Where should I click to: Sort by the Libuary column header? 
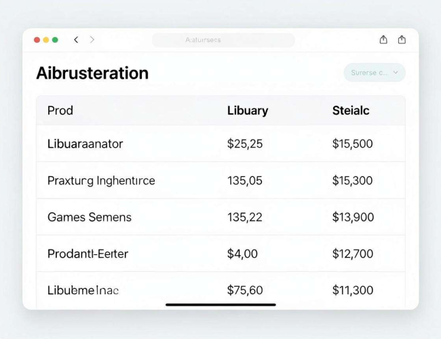click(x=248, y=111)
